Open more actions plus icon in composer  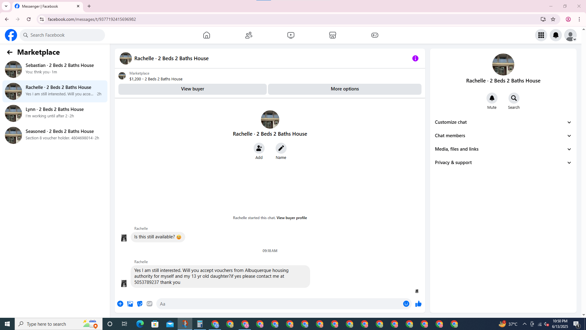point(120,304)
